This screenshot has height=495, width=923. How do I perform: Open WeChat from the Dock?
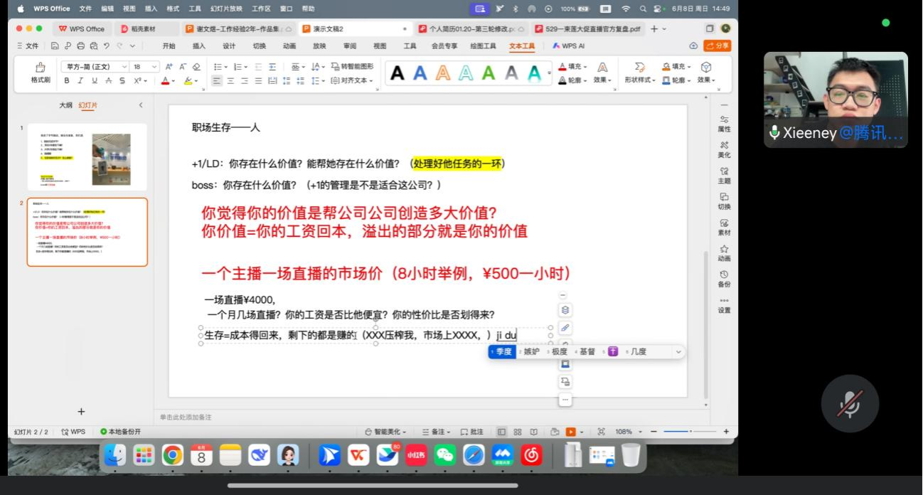(x=445, y=455)
